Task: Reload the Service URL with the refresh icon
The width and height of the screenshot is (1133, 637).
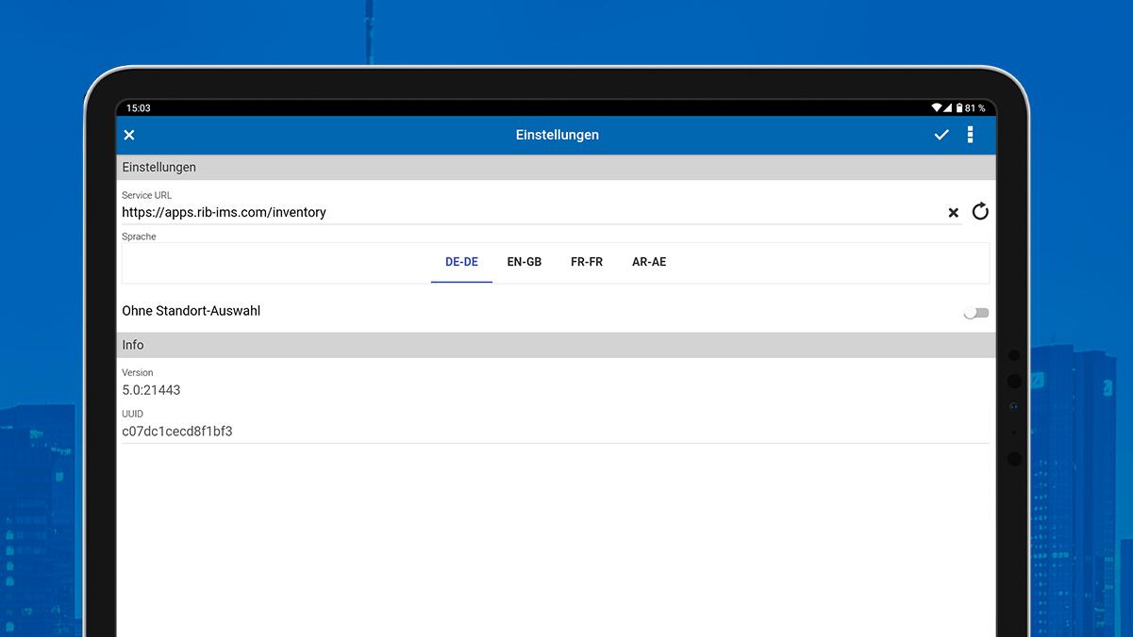Action: (980, 211)
